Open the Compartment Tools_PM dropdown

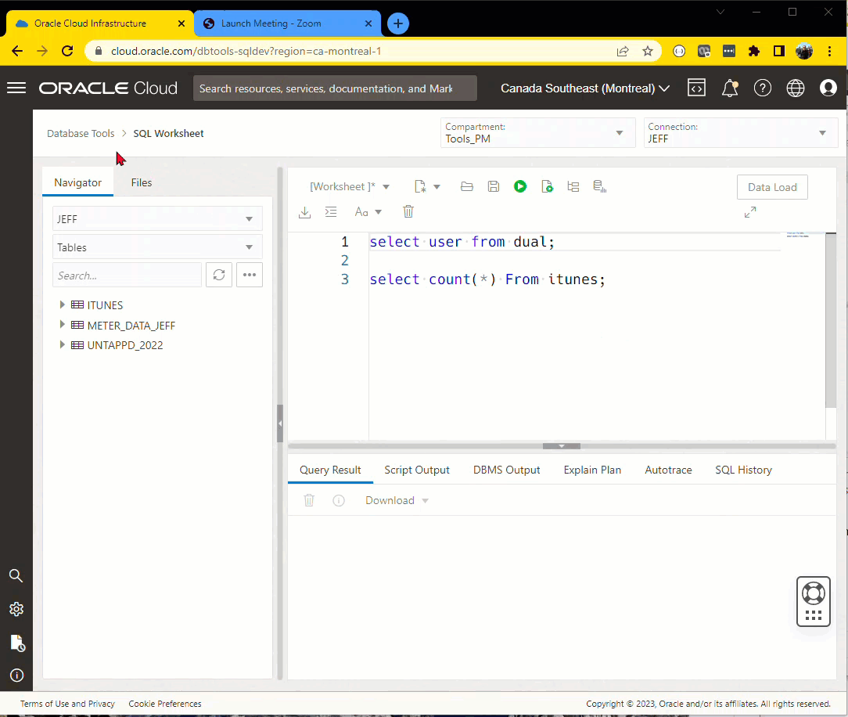coord(538,132)
